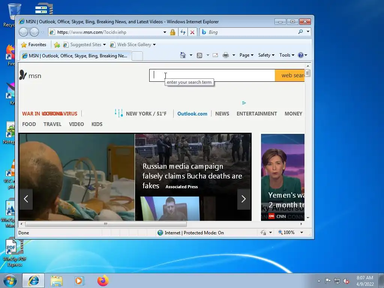
Task: Launch Windows Media Player from taskbar
Action: [x=79, y=281]
